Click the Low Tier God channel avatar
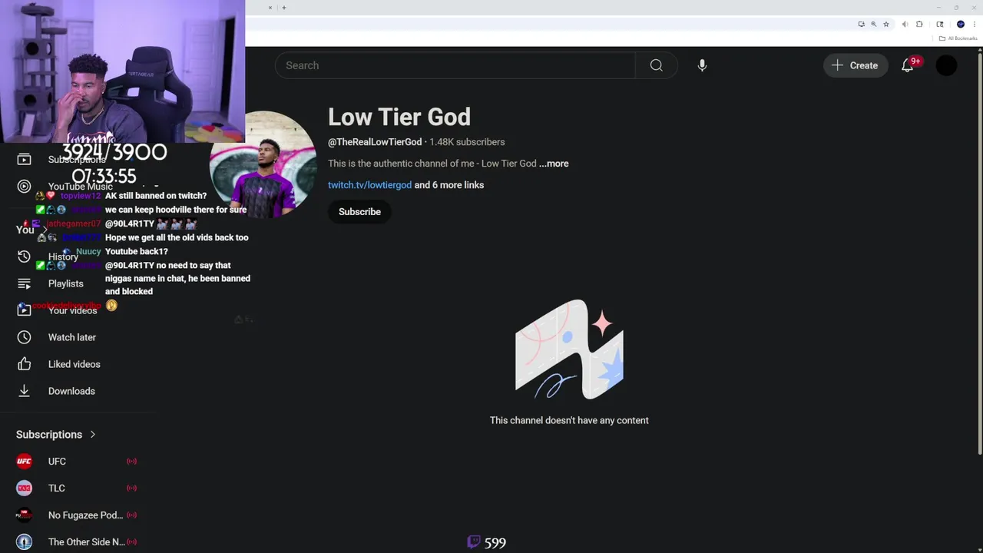983x553 pixels. [x=265, y=165]
